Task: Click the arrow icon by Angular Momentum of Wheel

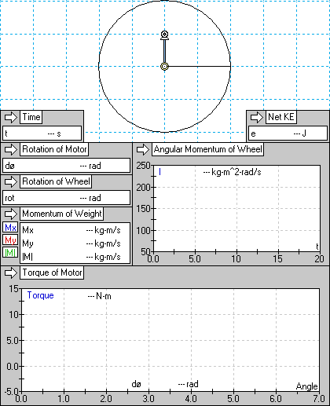Action: 143,149
